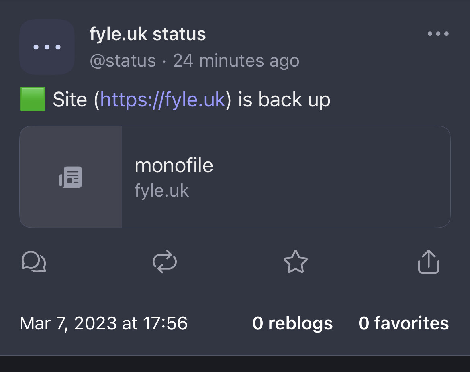
Task: Show the 0 reblogs list
Action: (292, 323)
